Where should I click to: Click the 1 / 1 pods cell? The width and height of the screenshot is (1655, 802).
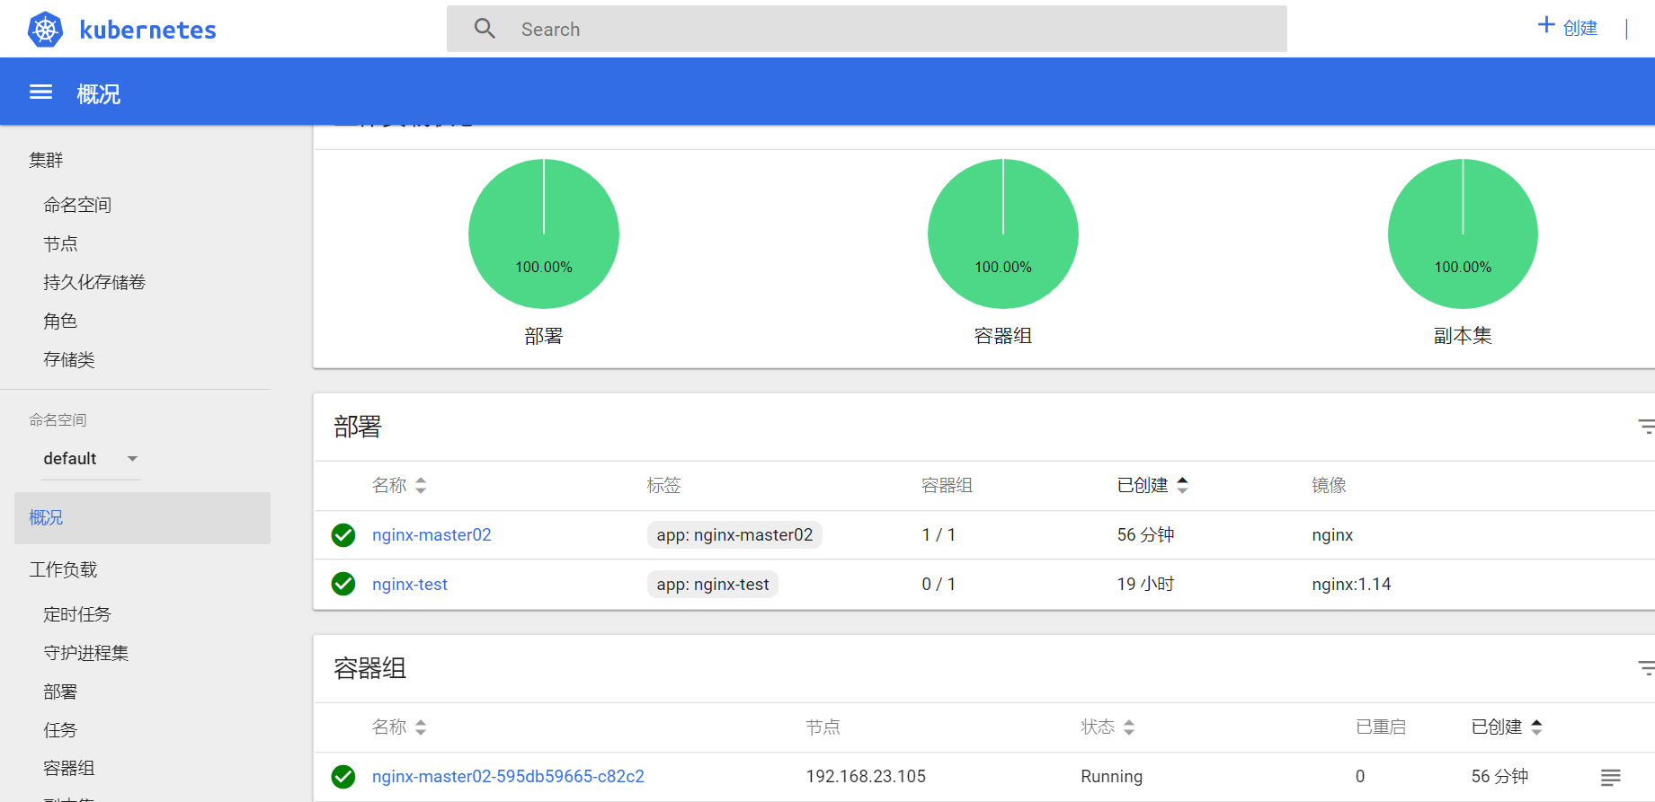point(939,535)
